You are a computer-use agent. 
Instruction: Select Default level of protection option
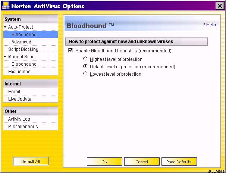85,66
